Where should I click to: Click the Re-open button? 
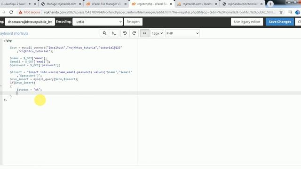click(x=133, y=22)
